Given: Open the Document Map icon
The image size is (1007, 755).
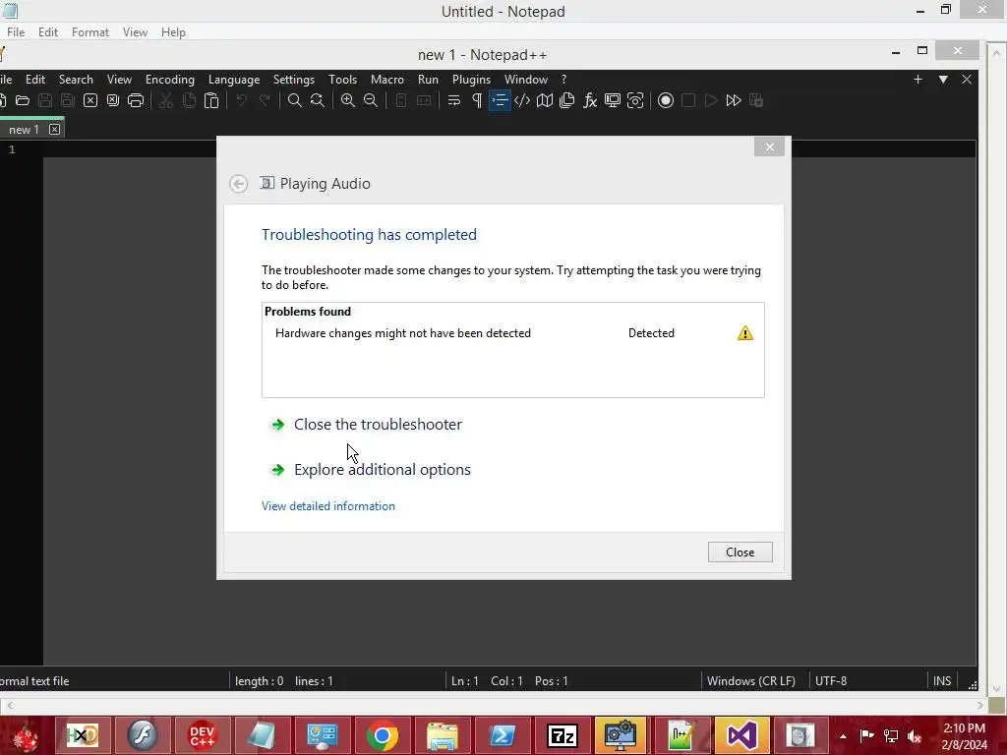Looking at the screenshot, I should pyautogui.click(x=545, y=100).
